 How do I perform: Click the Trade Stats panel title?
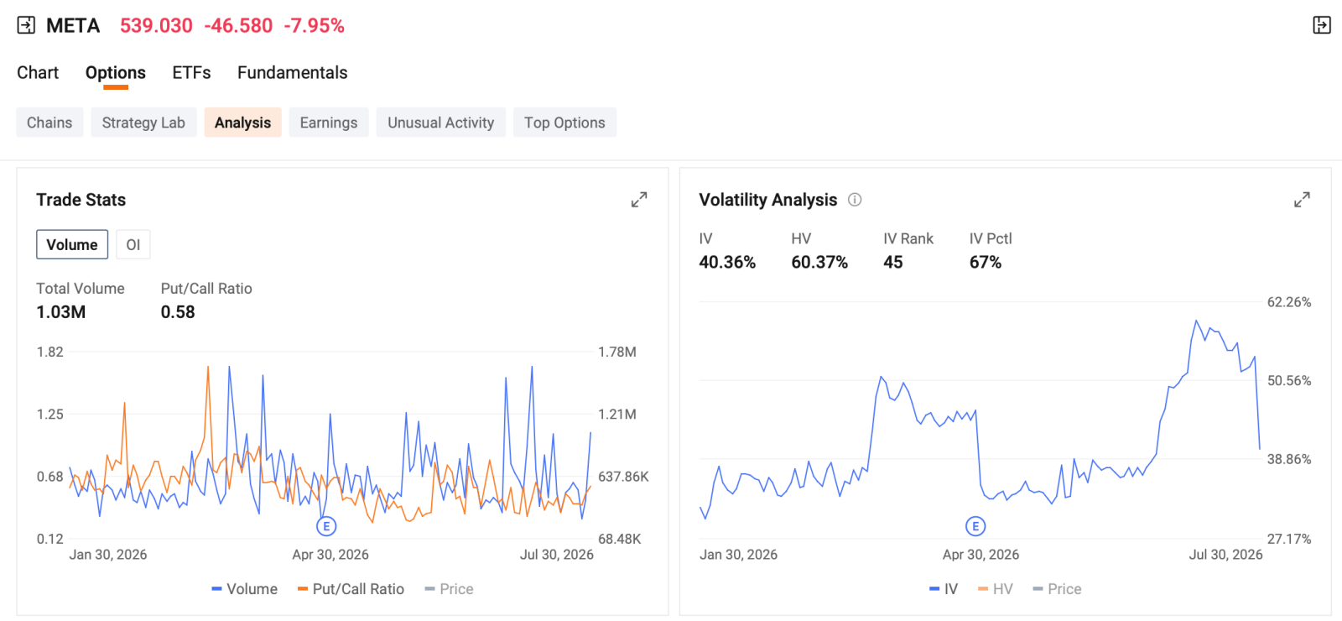pos(81,200)
